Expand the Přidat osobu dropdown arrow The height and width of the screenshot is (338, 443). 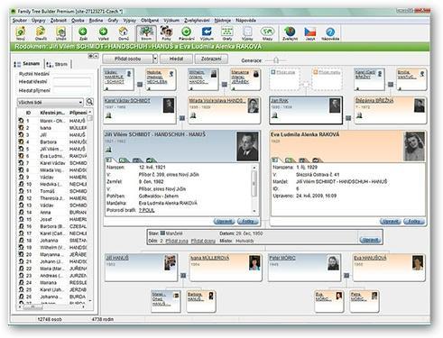(x=155, y=59)
